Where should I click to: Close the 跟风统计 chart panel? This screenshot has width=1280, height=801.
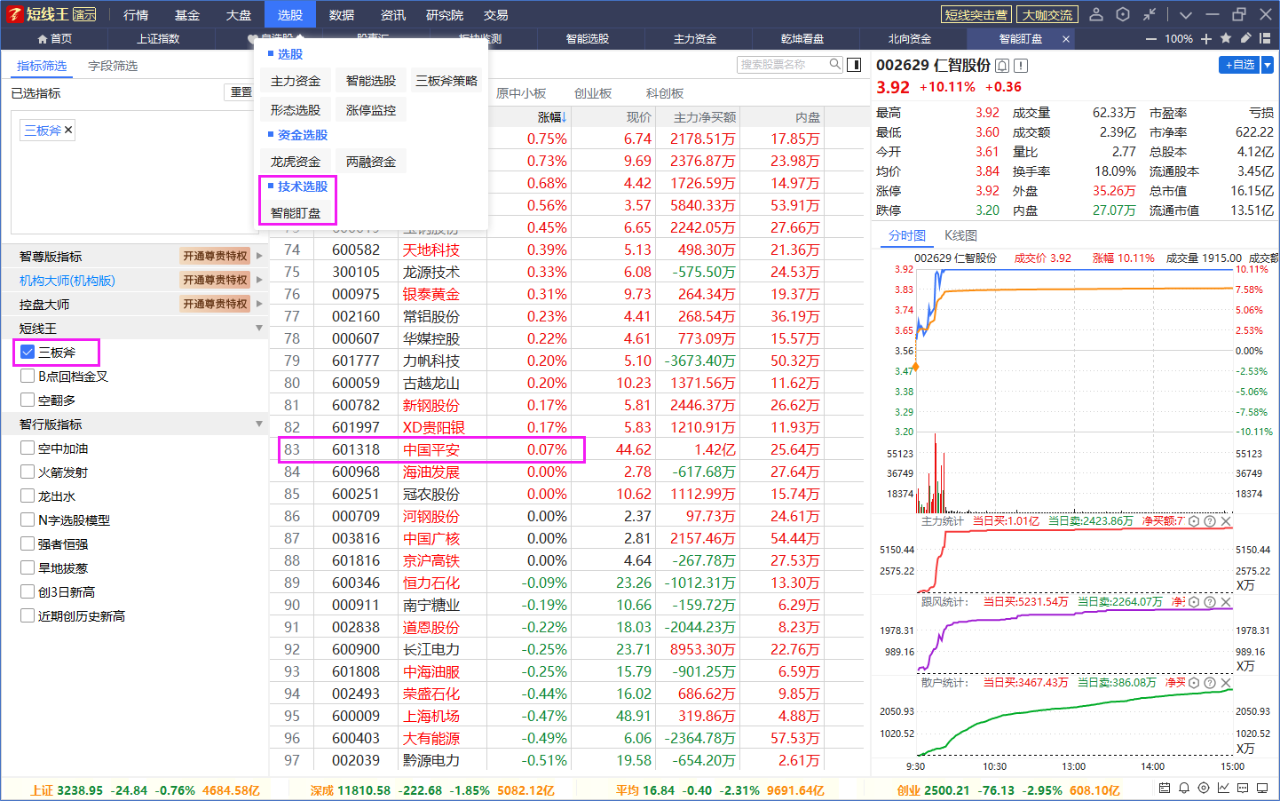pos(1226,602)
